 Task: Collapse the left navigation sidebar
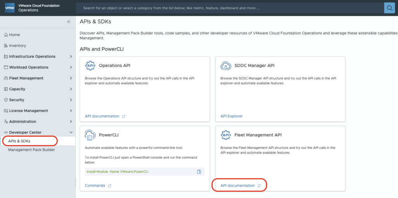[x=69, y=22]
